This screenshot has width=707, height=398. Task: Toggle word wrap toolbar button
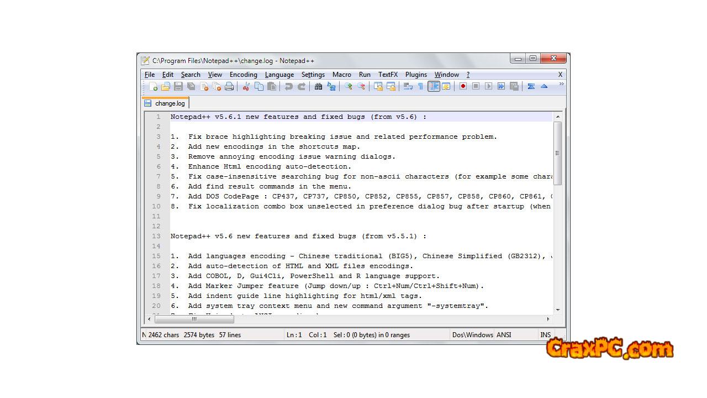(x=408, y=86)
